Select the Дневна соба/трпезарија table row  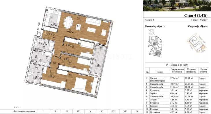pyautogui.click(x=177, y=79)
